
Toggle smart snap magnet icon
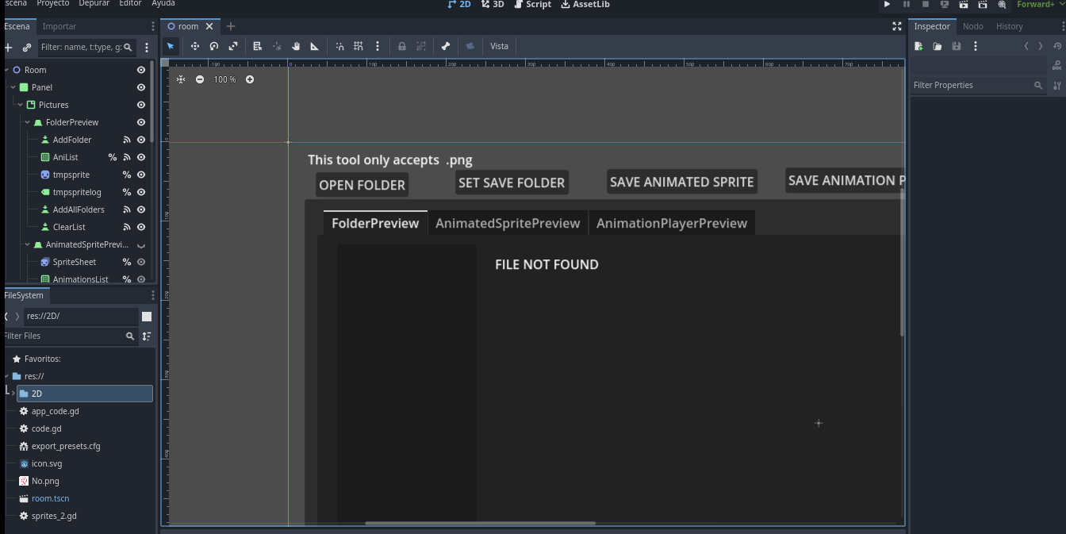339,46
